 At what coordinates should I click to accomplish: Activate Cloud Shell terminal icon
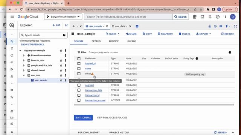tap(202, 17)
